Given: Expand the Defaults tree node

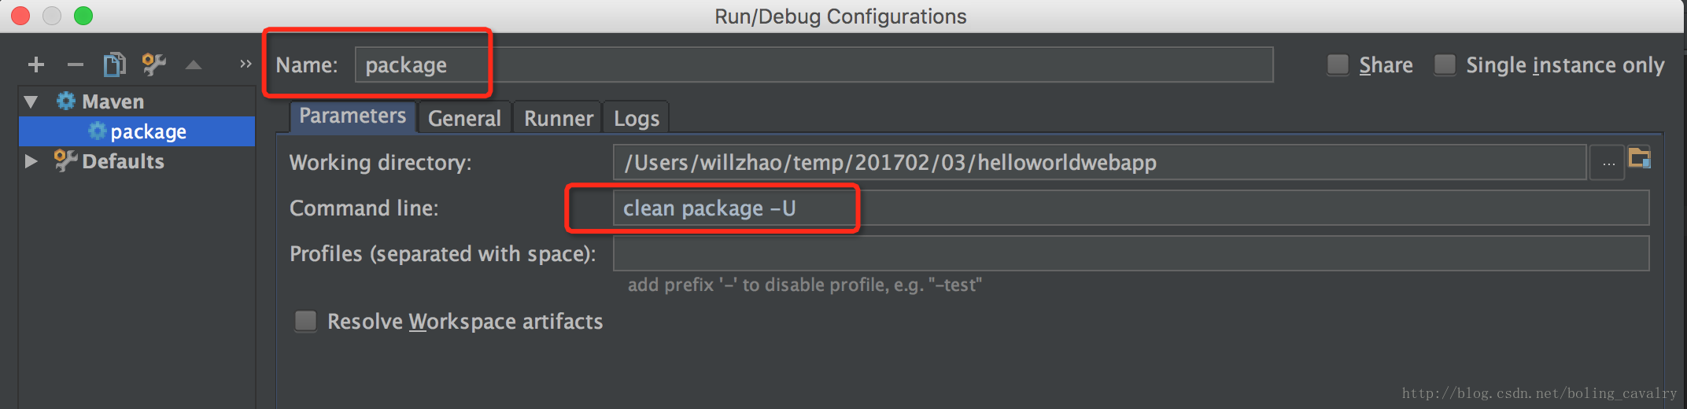Looking at the screenshot, I should (x=31, y=161).
